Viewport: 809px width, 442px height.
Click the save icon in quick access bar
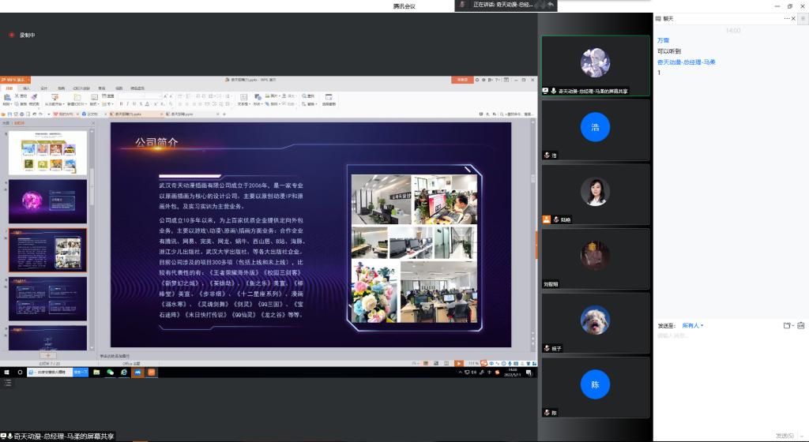[x=9, y=114]
